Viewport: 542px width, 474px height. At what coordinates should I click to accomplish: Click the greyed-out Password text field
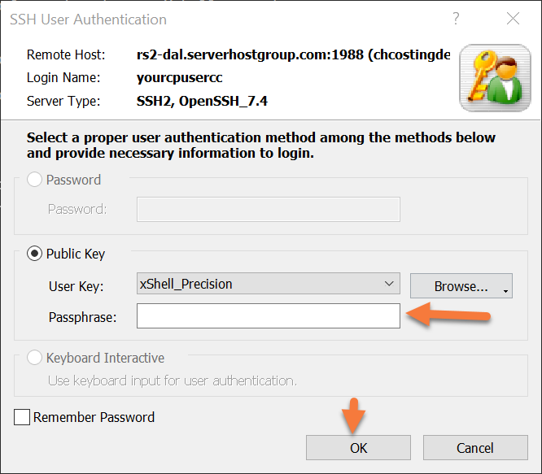pyautogui.click(x=269, y=210)
